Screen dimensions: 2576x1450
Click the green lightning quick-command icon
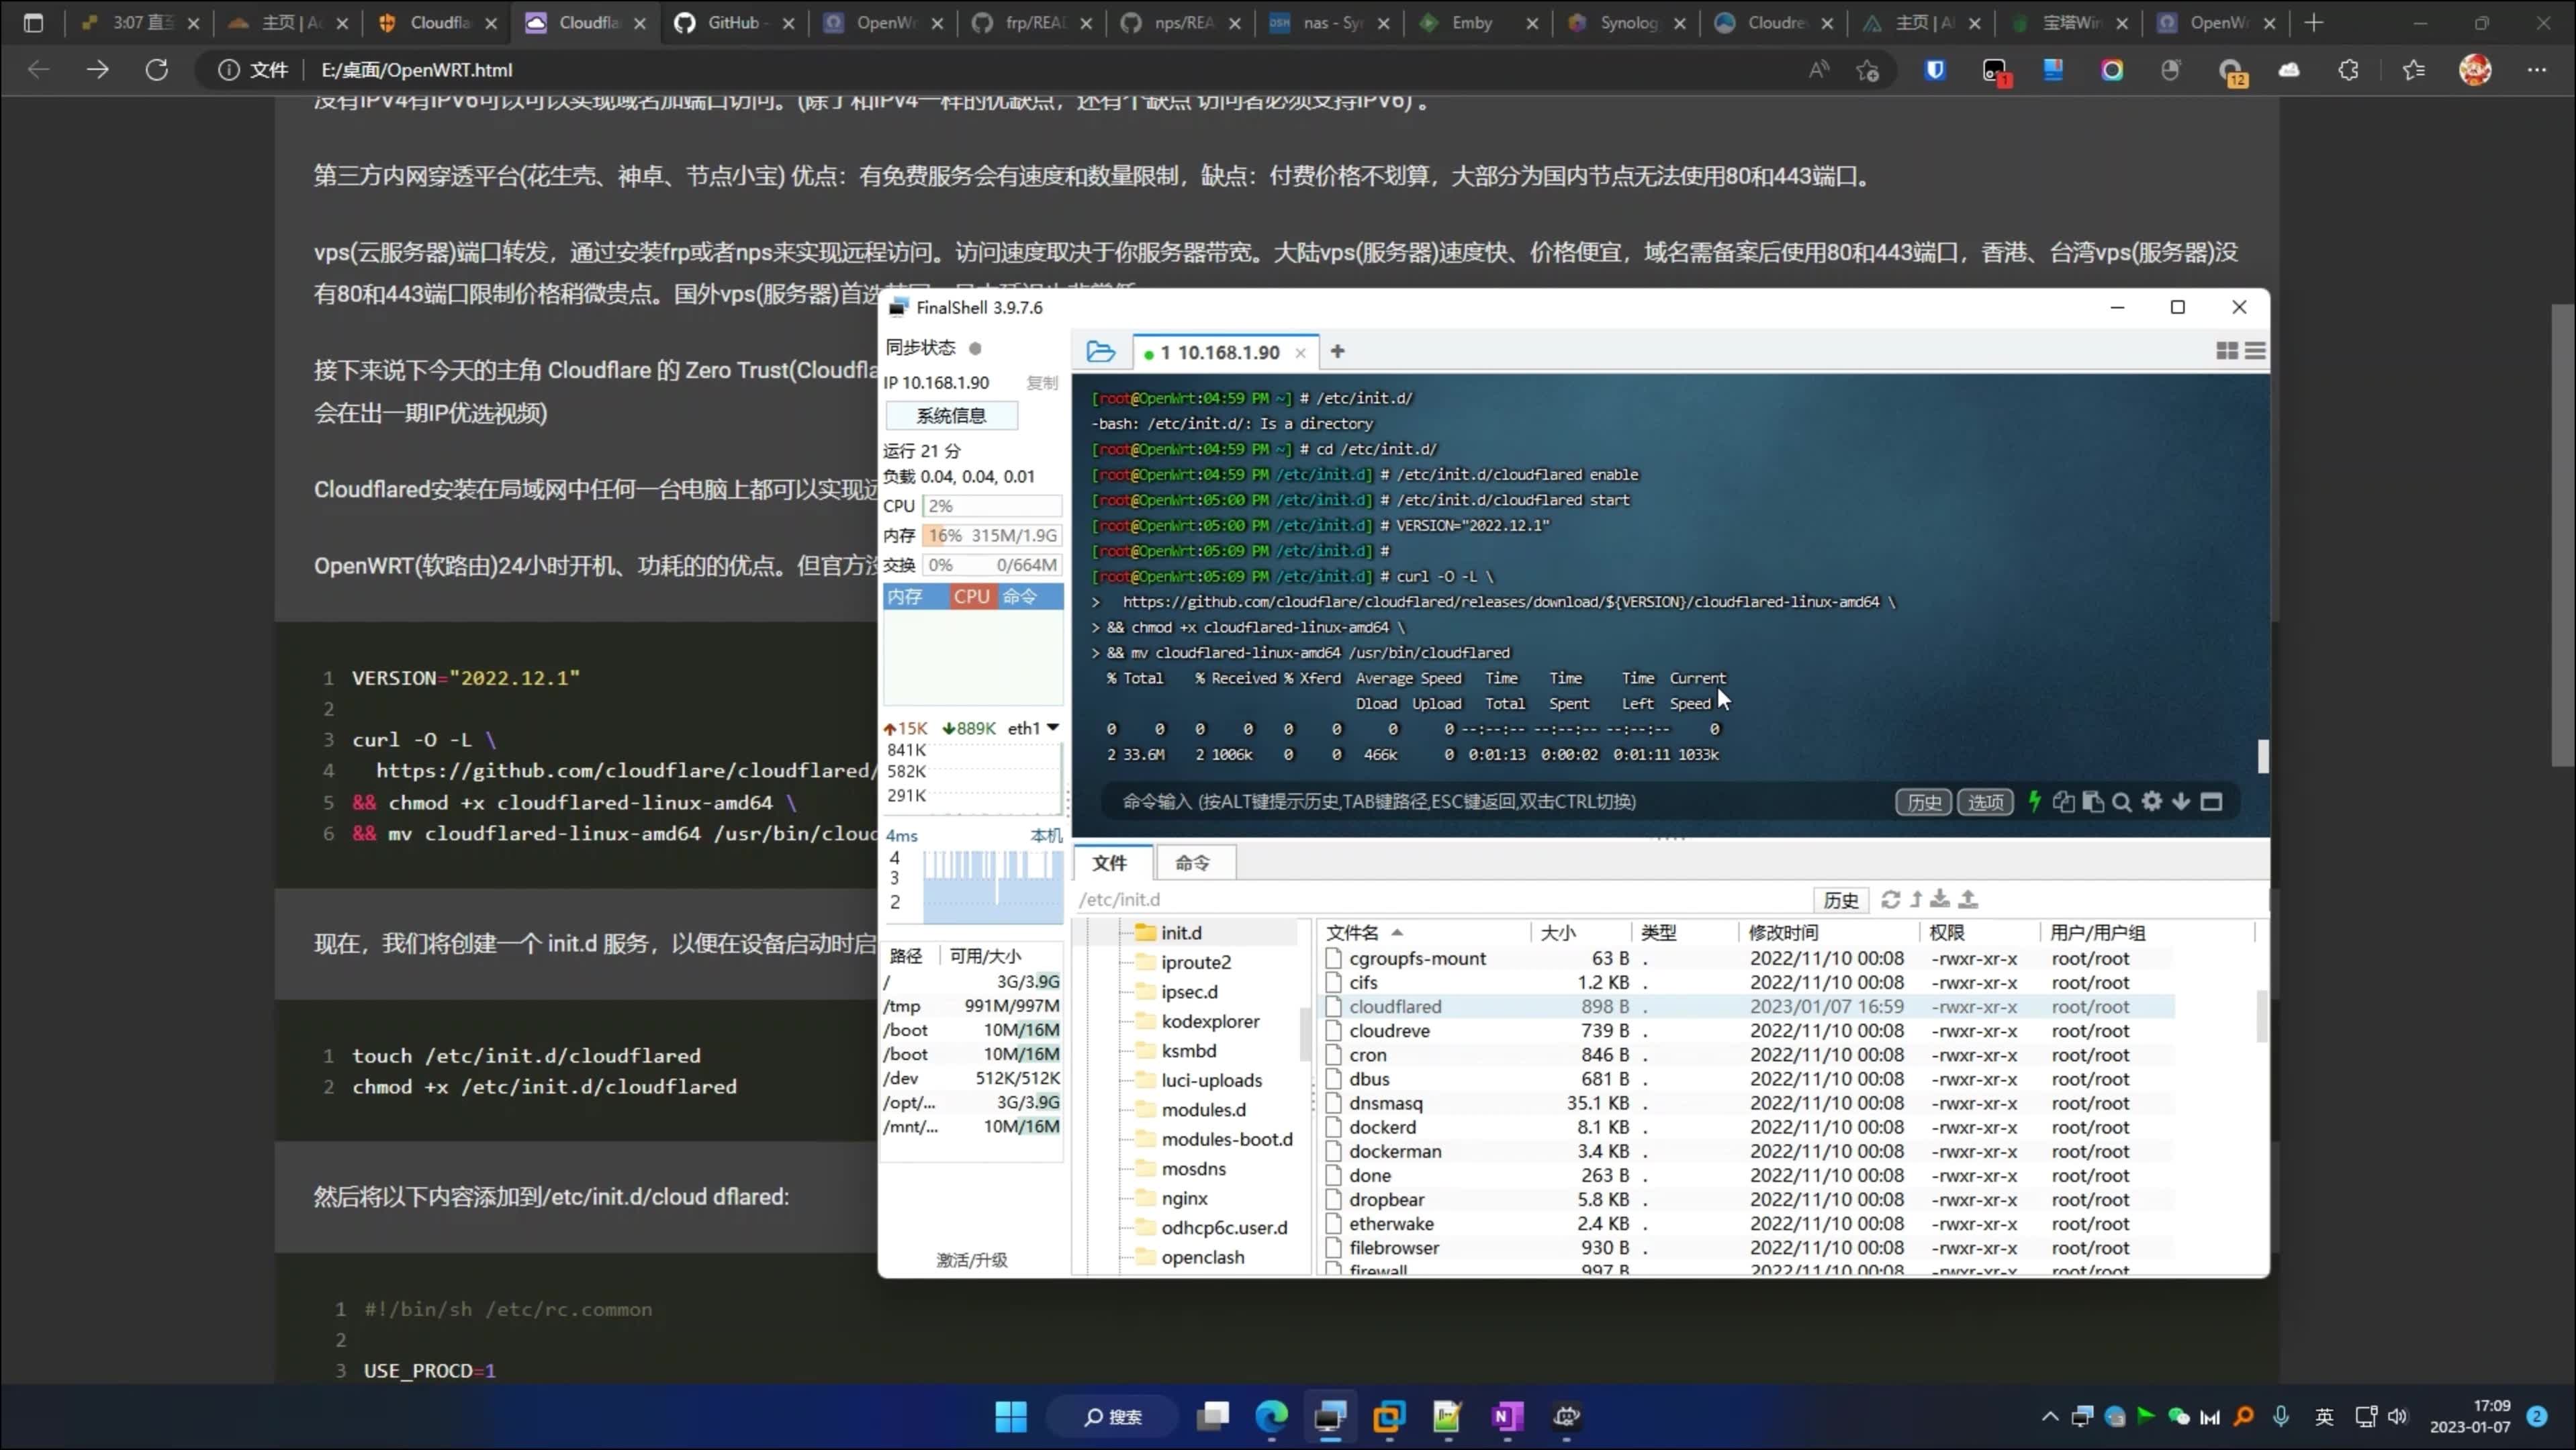coord(2034,802)
